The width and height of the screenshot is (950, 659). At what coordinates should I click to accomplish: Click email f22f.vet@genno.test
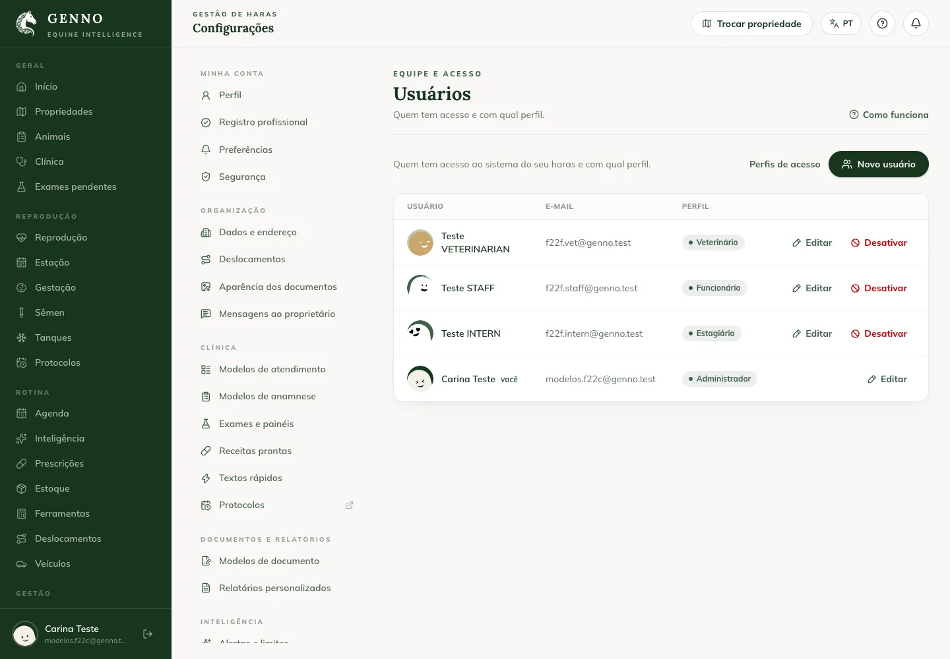pos(588,243)
